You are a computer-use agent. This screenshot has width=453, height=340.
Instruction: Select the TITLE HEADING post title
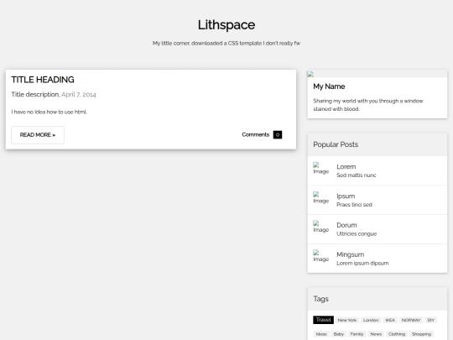pos(43,80)
